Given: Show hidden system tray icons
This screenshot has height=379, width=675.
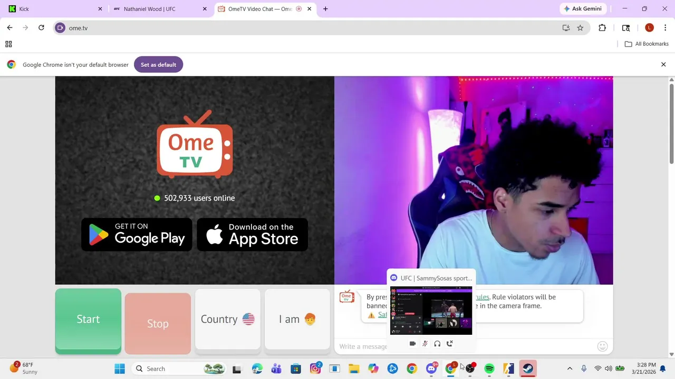Looking at the screenshot, I should pyautogui.click(x=570, y=368).
